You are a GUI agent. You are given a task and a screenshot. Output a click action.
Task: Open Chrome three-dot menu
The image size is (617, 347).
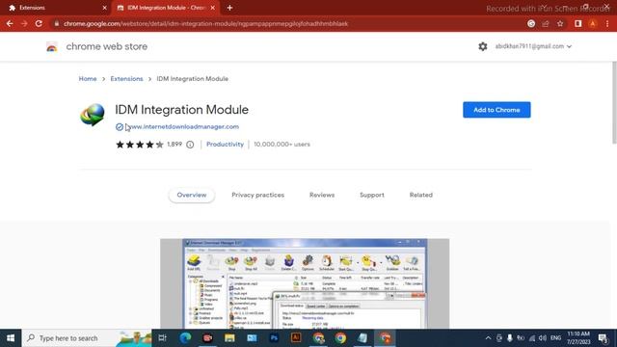607,23
